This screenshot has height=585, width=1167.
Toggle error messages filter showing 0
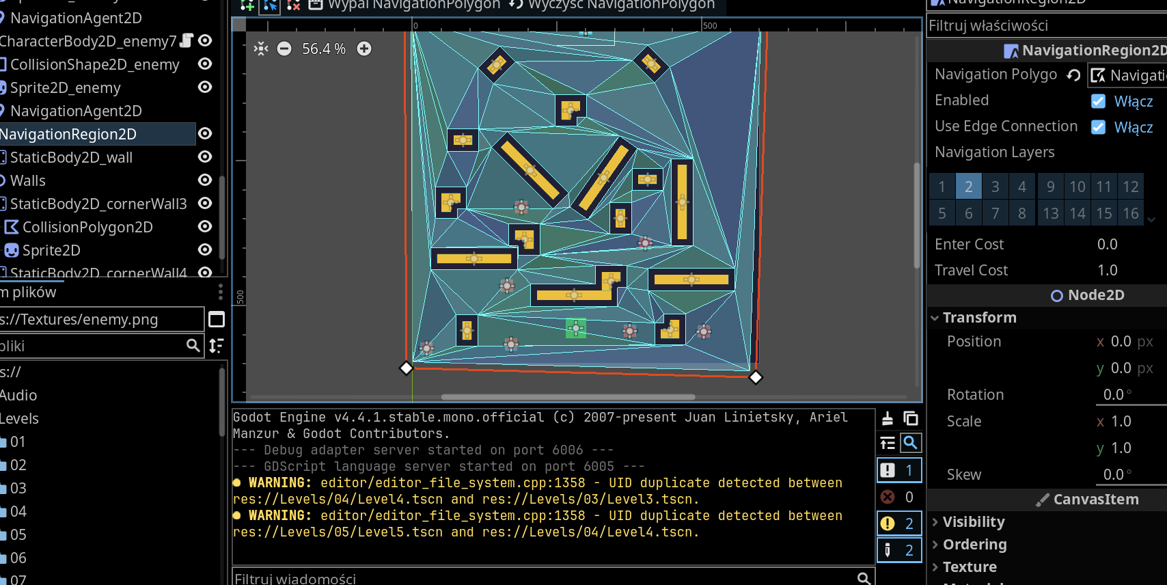tap(899, 497)
